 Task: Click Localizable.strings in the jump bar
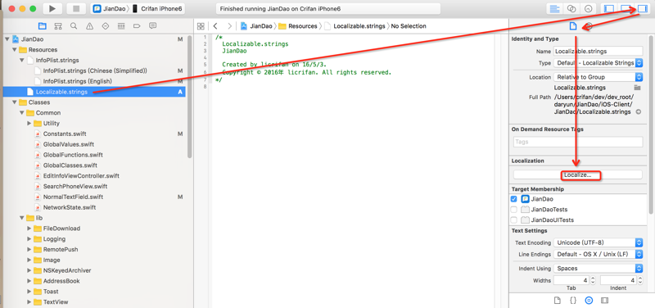pyautogui.click(x=355, y=26)
